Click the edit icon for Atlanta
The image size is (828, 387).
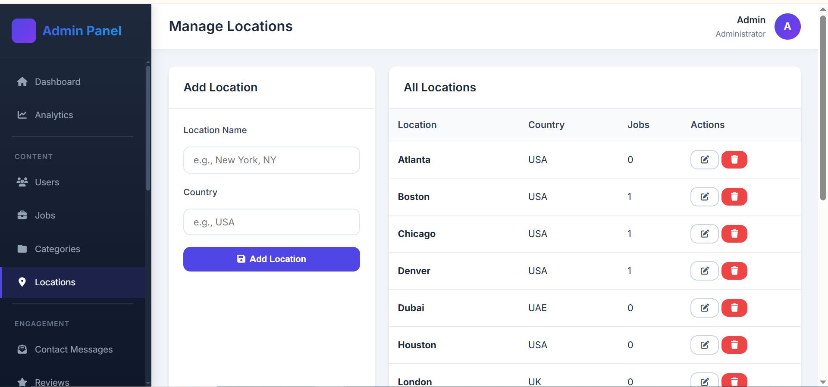tap(704, 160)
